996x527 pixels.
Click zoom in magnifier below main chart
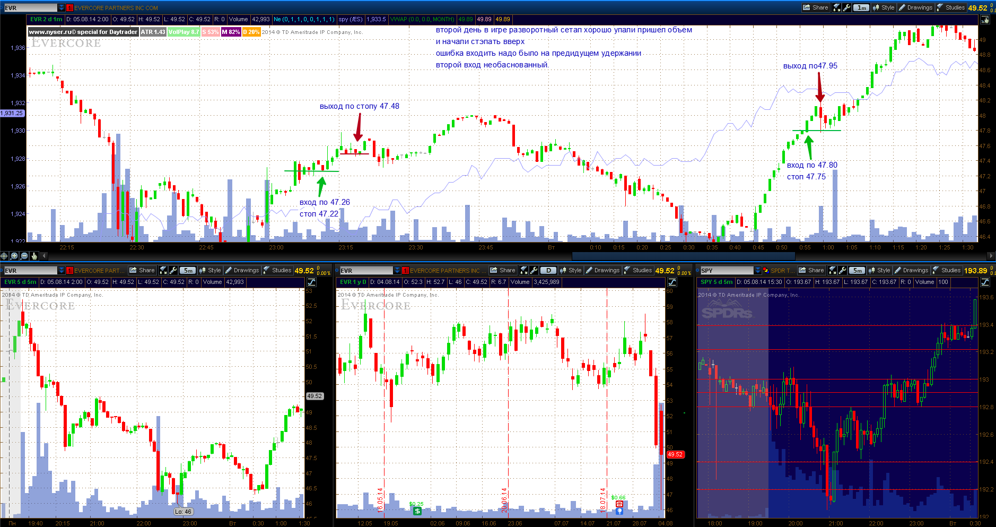(x=14, y=256)
